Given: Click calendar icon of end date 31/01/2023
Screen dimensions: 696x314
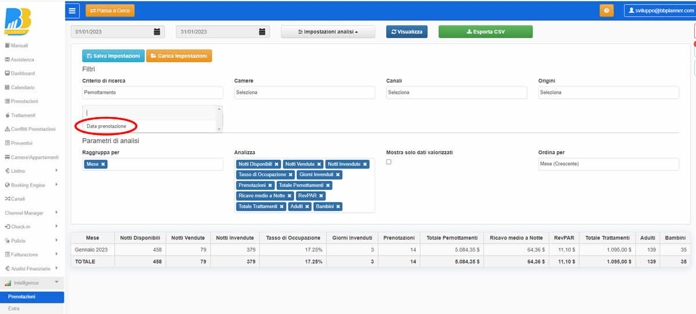Looking at the screenshot, I should click(262, 32).
